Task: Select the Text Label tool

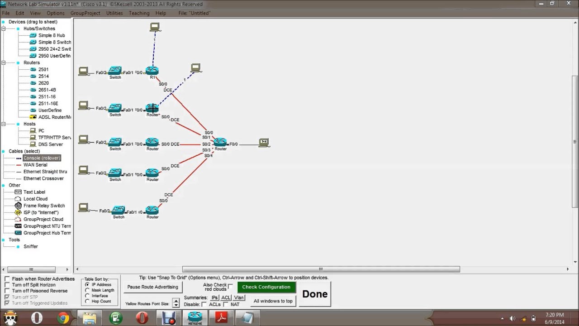Action: pos(34,192)
